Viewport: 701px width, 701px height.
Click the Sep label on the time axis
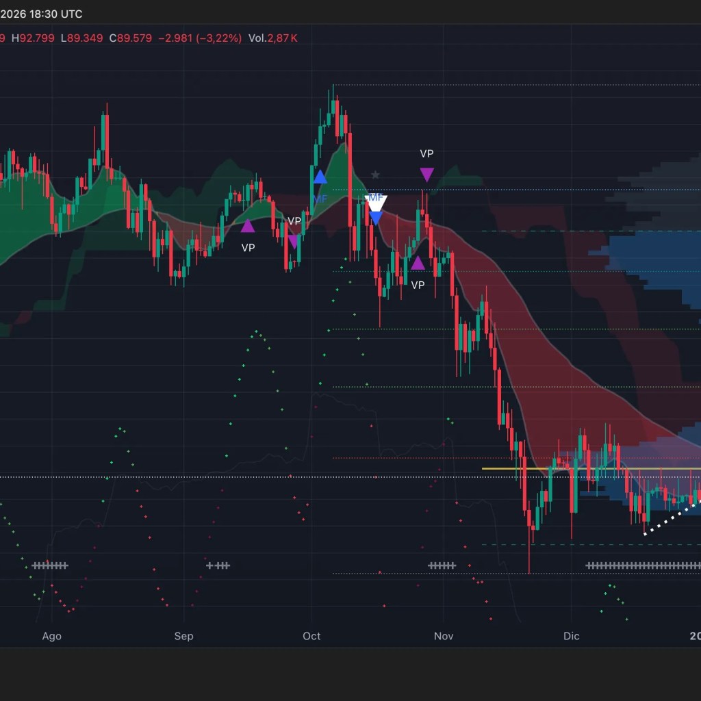[x=183, y=636]
